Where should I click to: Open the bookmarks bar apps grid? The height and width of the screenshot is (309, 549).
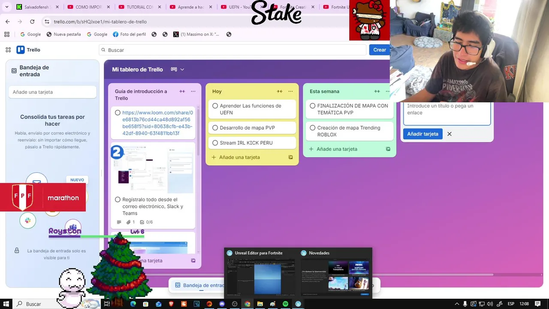click(x=7, y=34)
